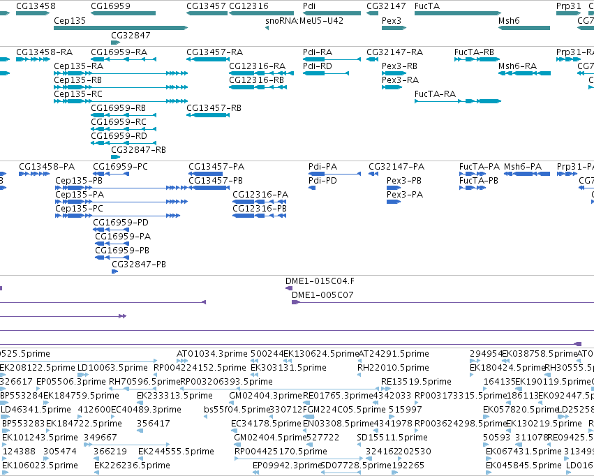
Task: Select the long Cep135 gene bar
Action: [121, 28]
